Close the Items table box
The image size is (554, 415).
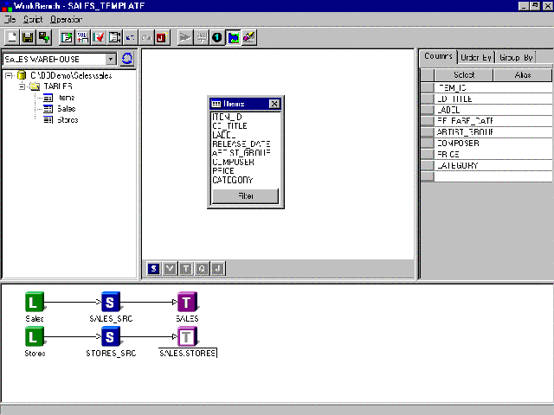[274, 104]
